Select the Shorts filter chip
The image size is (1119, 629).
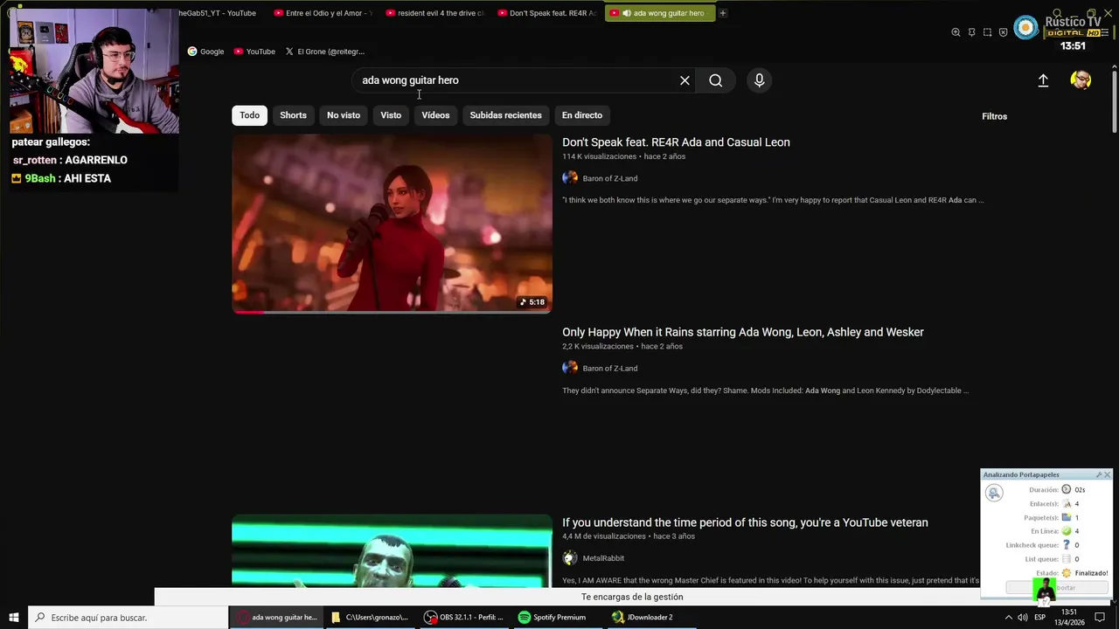pos(293,115)
